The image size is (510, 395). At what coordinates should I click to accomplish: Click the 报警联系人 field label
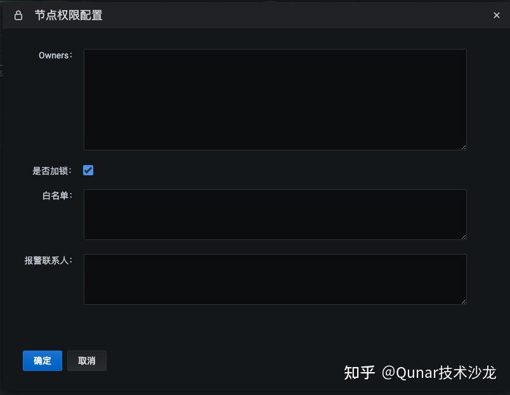pyautogui.click(x=48, y=260)
